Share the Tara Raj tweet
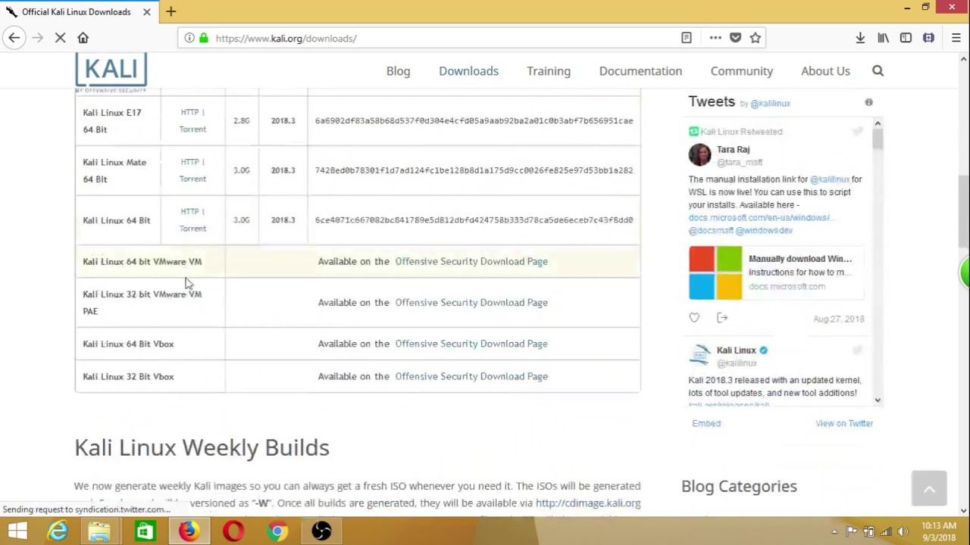This screenshot has height=545, width=970. [722, 318]
